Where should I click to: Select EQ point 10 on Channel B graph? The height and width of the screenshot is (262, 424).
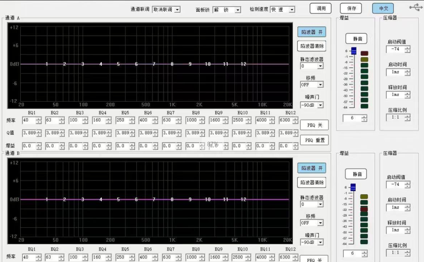207,200
